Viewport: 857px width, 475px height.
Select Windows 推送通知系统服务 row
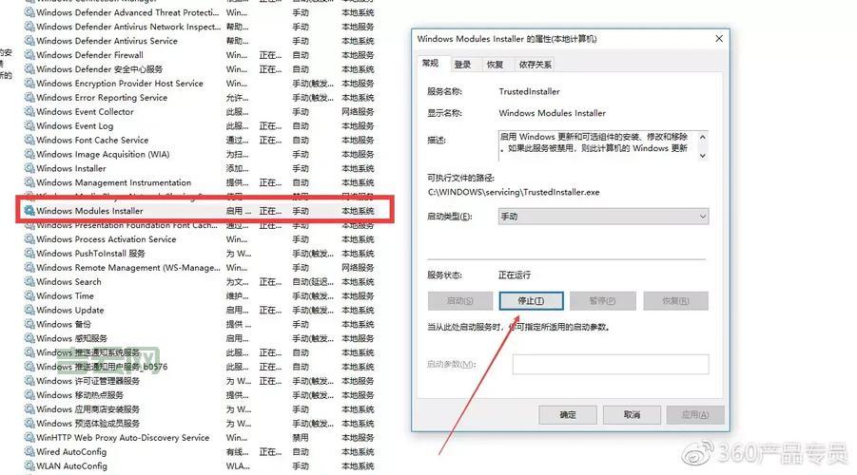click(x=200, y=352)
